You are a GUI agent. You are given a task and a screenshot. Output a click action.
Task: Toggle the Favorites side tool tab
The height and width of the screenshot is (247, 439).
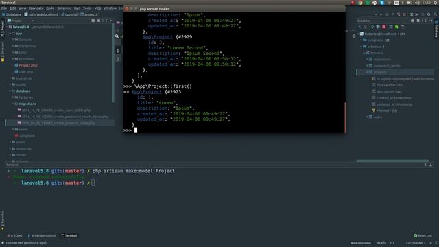click(3, 220)
